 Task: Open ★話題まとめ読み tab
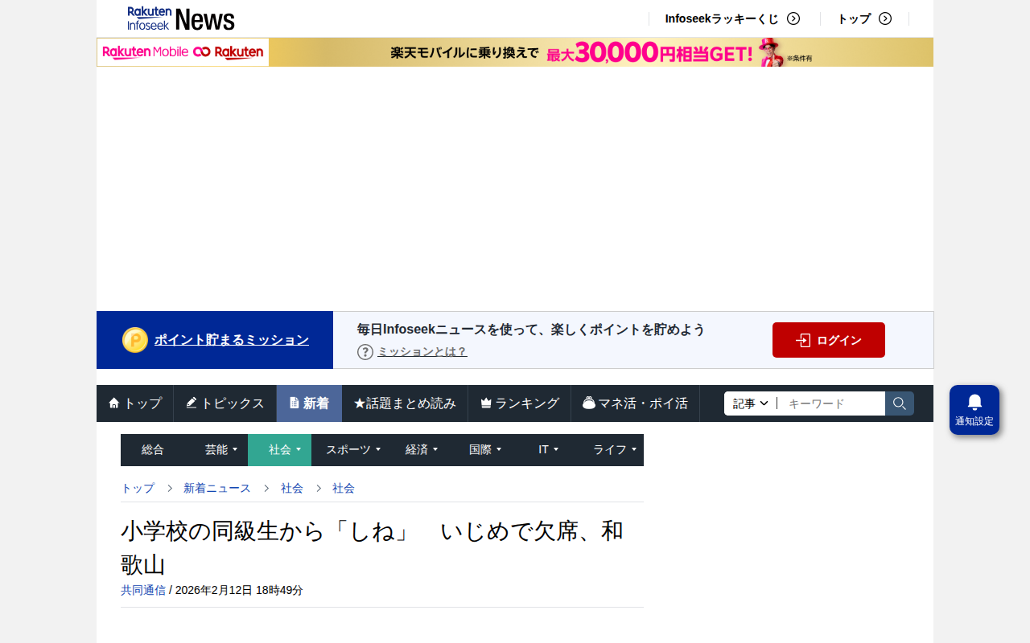[405, 403]
